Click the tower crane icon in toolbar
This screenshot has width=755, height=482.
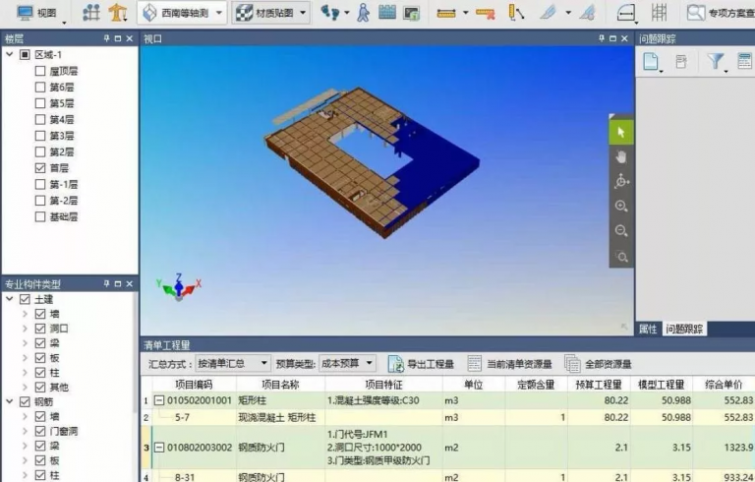(118, 13)
